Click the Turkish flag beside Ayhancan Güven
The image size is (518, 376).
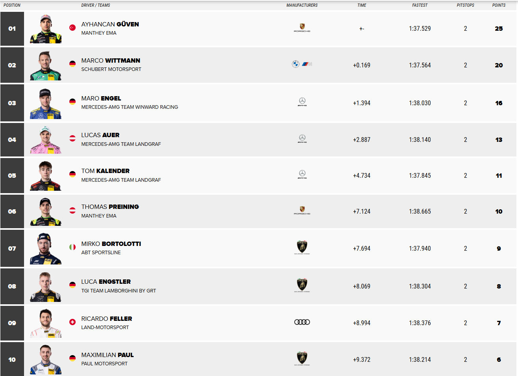tap(72, 28)
